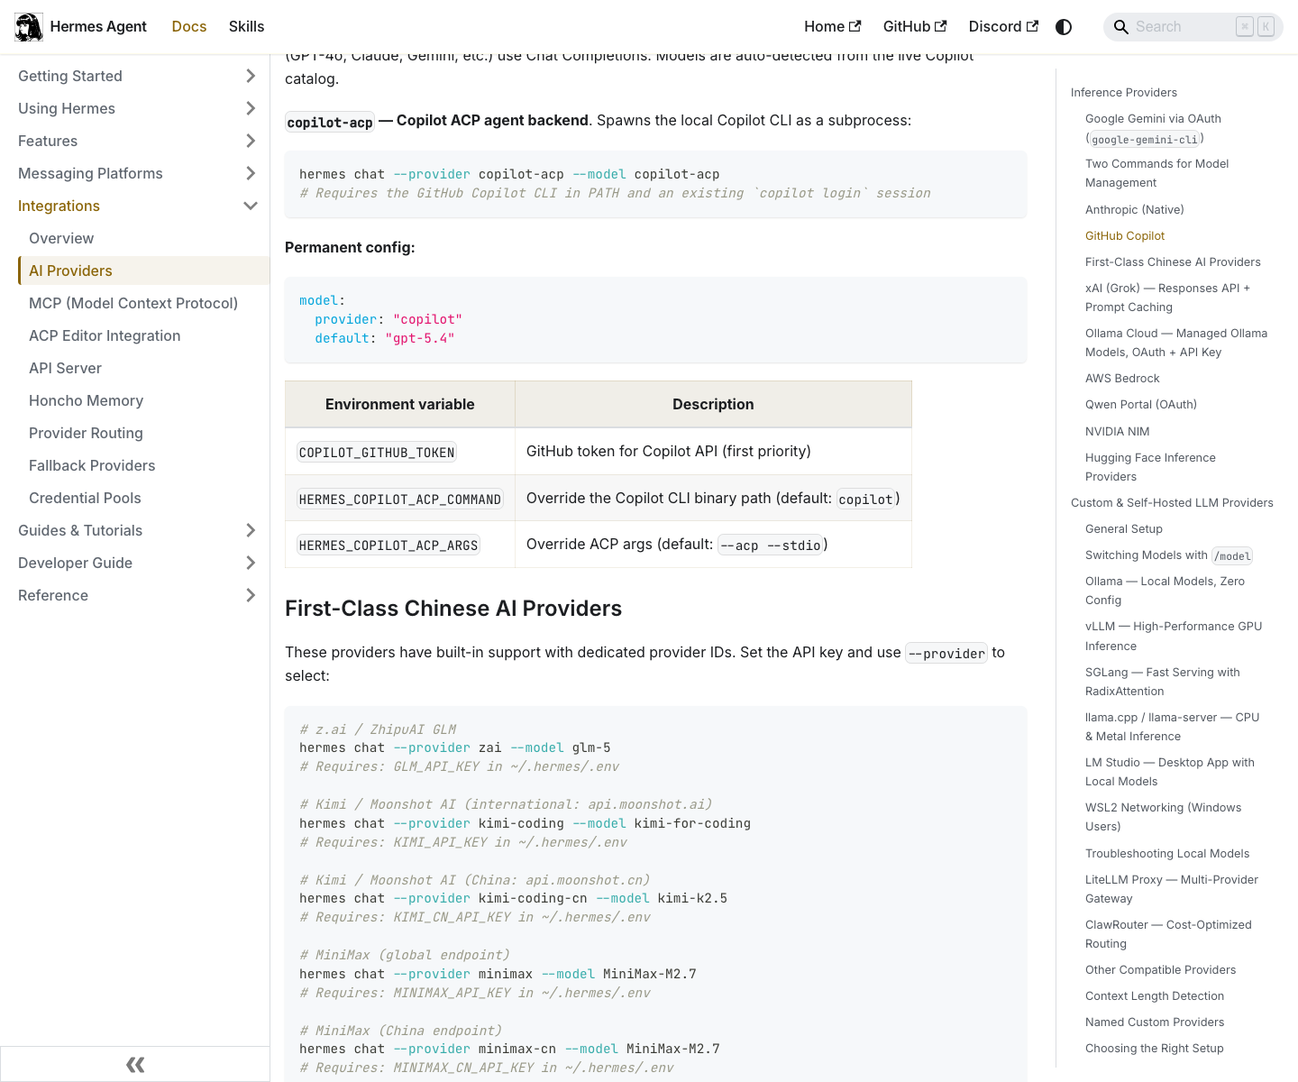Viewport: 1298px width, 1082px height.
Task: Collapse the Integrations section chevron
Action: pyautogui.click(x=251, y=206)
